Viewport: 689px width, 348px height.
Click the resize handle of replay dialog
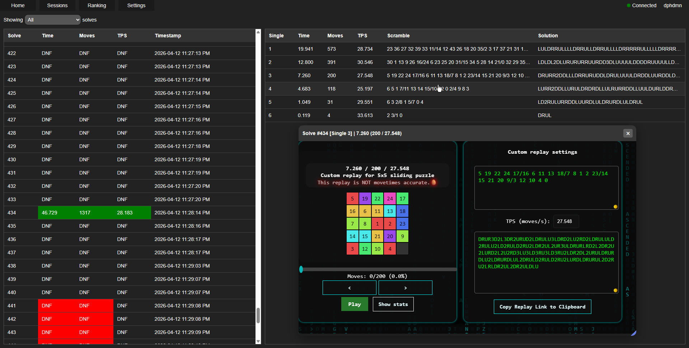pyautogui.click(x=633, y=333)
